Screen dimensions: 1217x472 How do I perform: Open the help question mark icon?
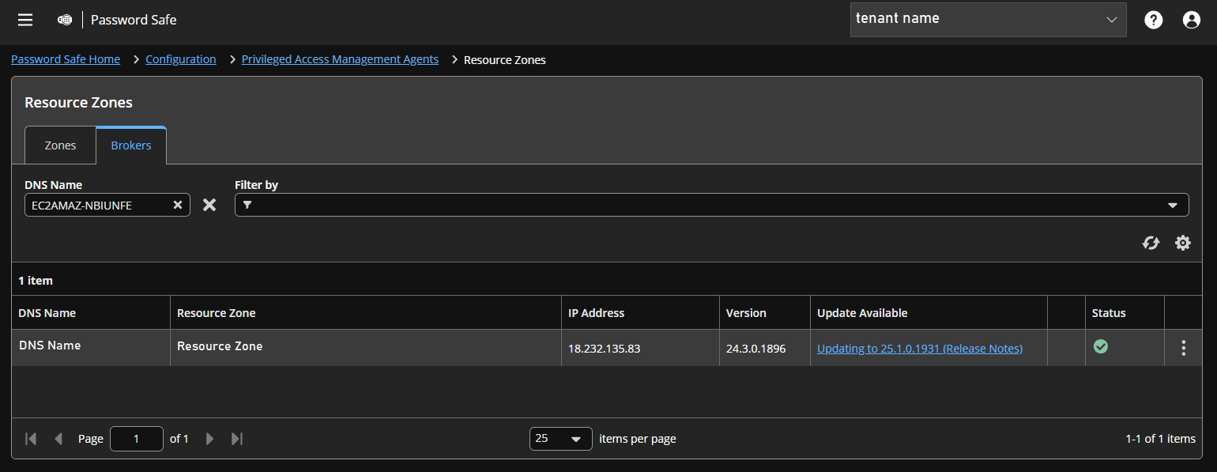click(1153, 20)
